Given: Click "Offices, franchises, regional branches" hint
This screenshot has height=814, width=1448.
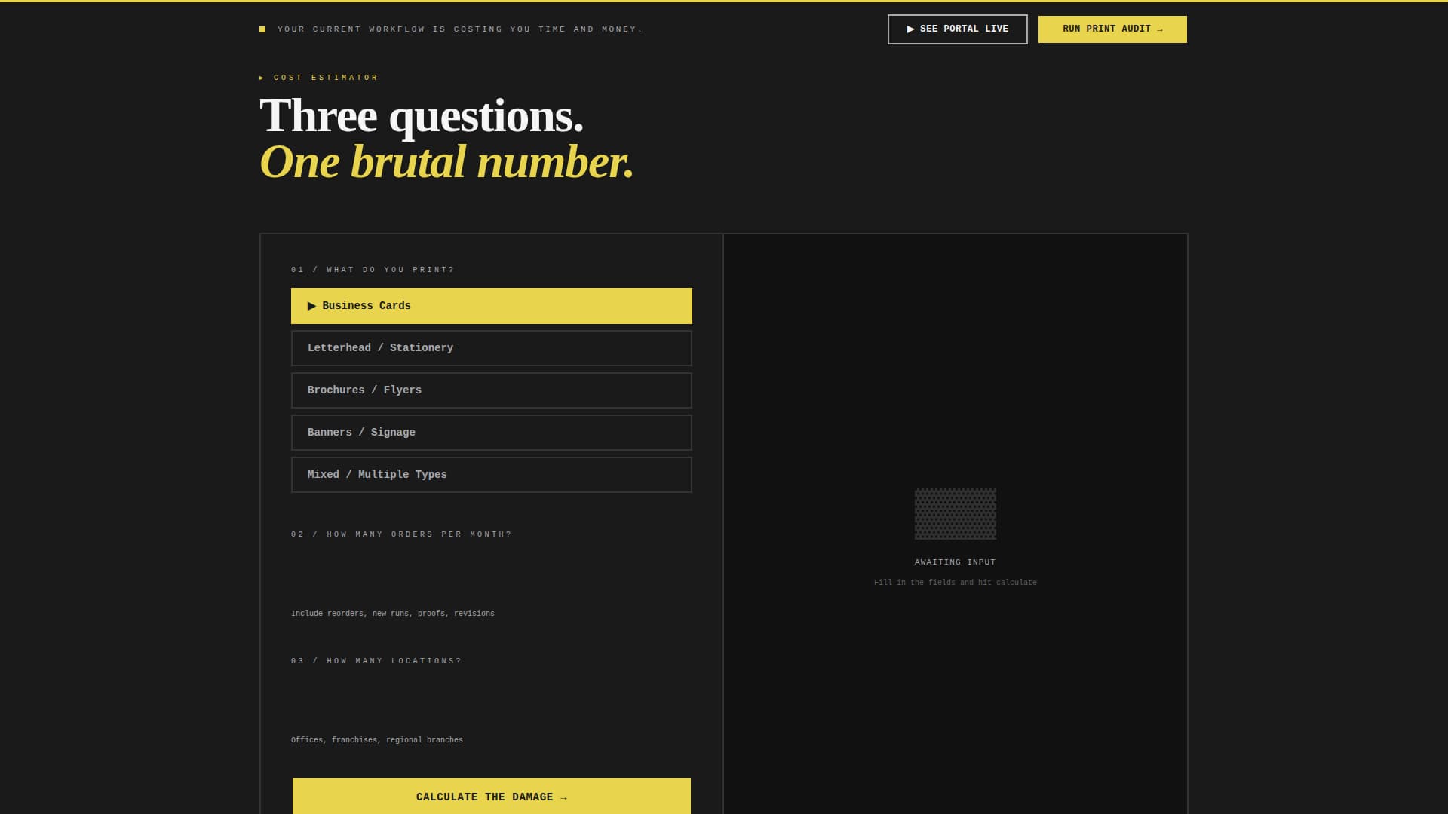Looking at the screenshot, I should (377, 740).
